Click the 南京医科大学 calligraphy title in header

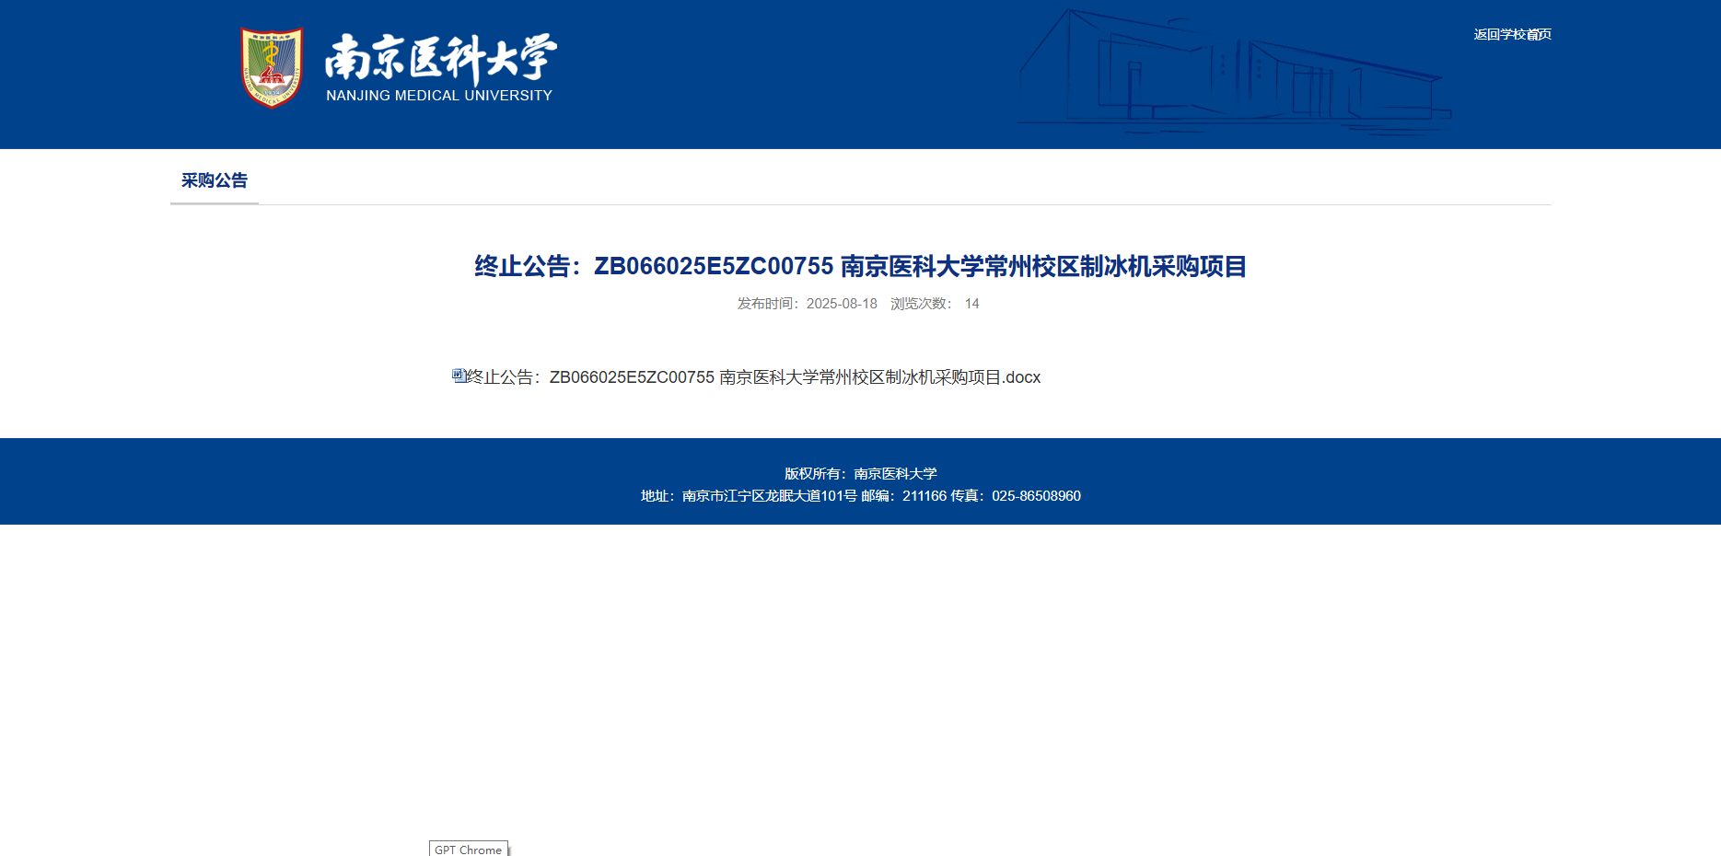[441, 58]
